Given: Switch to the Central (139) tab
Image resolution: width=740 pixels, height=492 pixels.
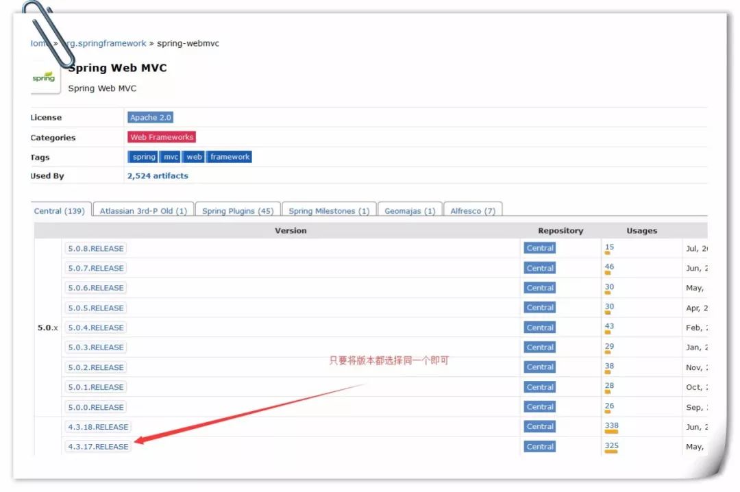Looking at the screenshot, I should 60,211.
